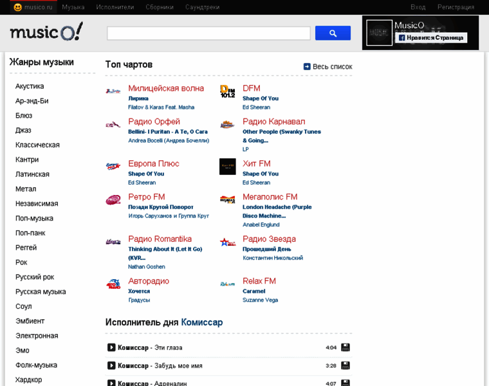Open the Ретро FM station logo
Image resolution: width=489 pixels, height=386 pixels.
(113, 200)
